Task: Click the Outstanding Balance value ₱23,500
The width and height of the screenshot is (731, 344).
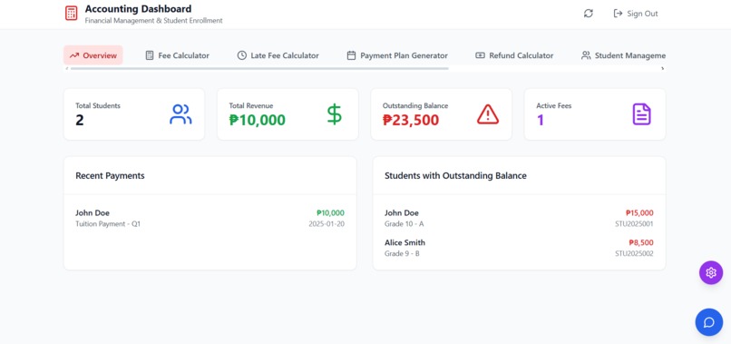Action: 411,121
